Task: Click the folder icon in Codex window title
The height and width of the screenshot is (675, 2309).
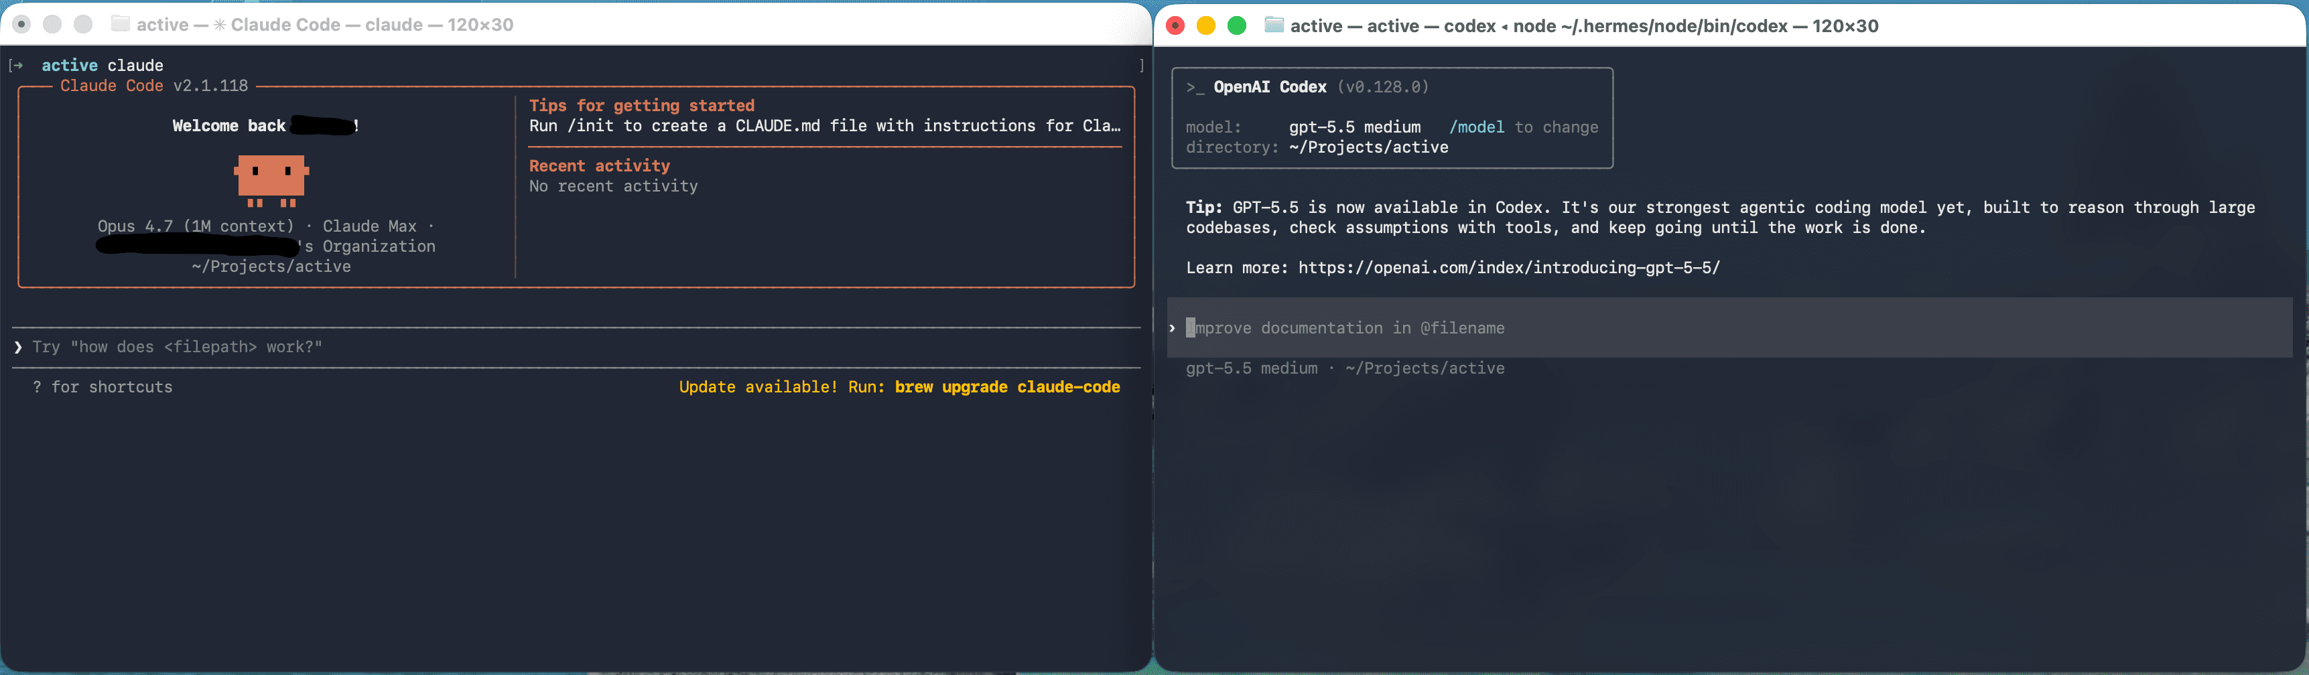Action: 1274,25
